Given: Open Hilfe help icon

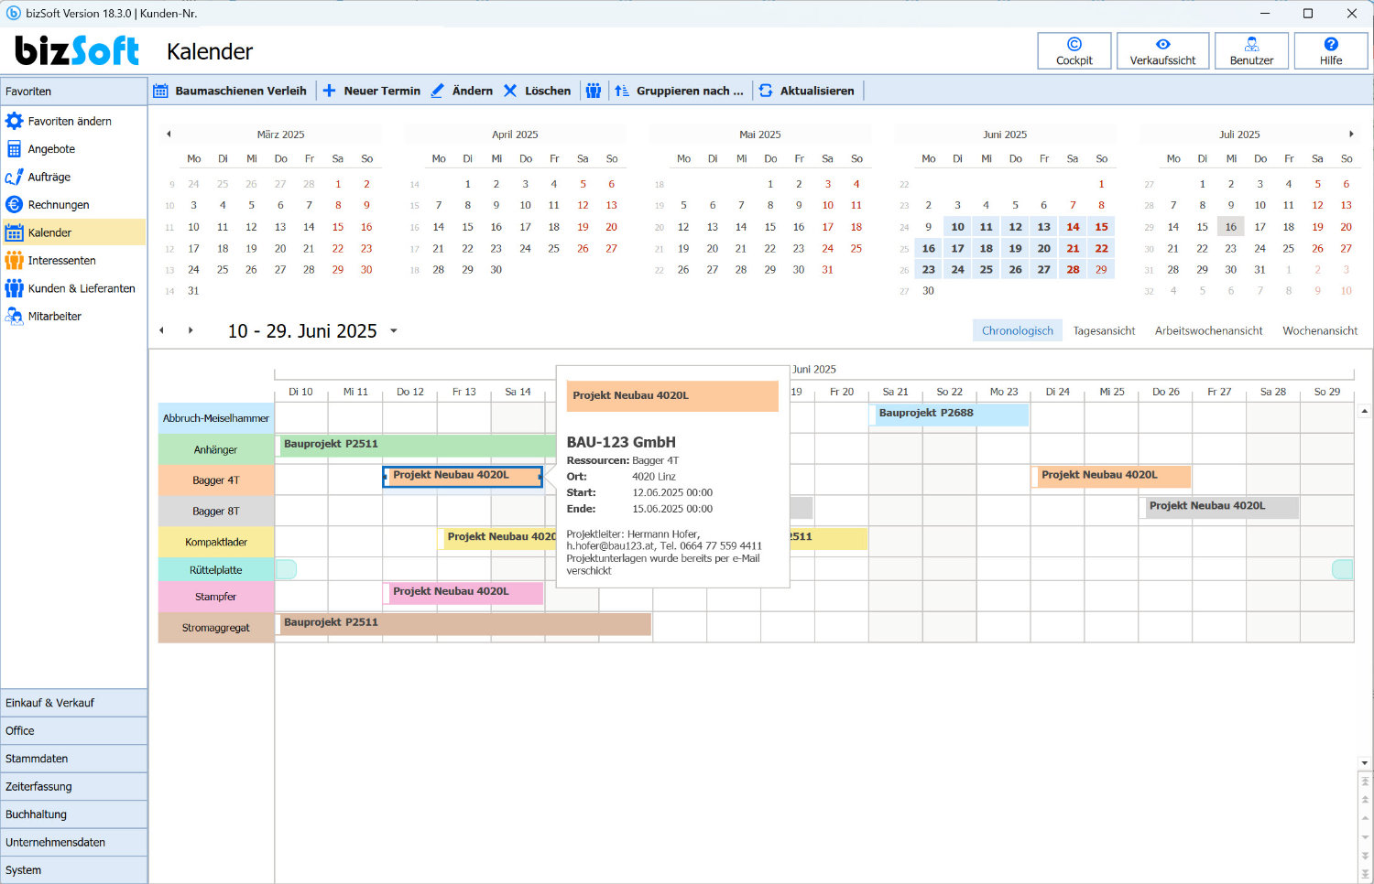Looking at the screenshot, I should click(1330, 44).
